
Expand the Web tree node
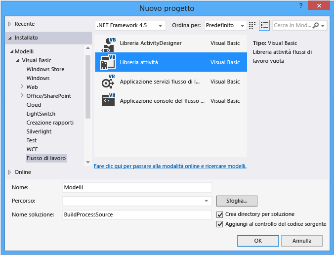[22, 86]
